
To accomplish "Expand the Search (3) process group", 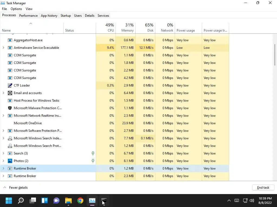I will coord(3,153).
